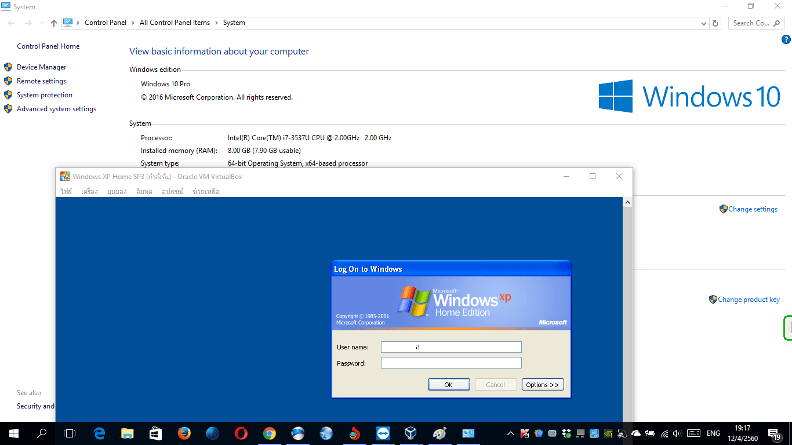Image resolution: width=792 pixels, height=445 pixels.
Task: Open Remote settings link
Action: (41, 81)
